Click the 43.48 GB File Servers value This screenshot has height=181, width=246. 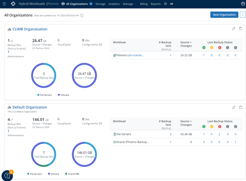(x=186, y=134)
